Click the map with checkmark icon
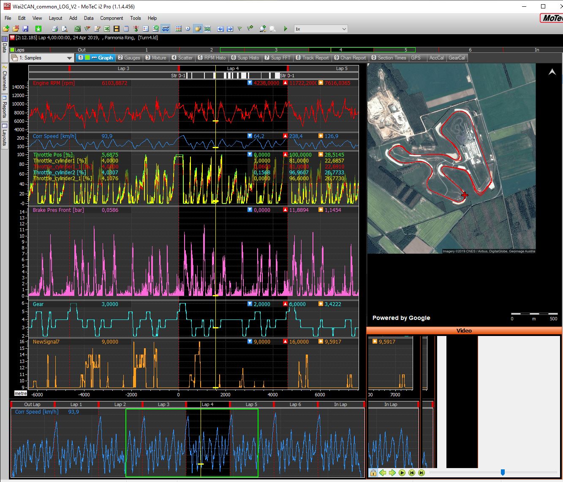The width and height of the screenshot is (563, 482). pyautogui.click(x=156, y=29)
